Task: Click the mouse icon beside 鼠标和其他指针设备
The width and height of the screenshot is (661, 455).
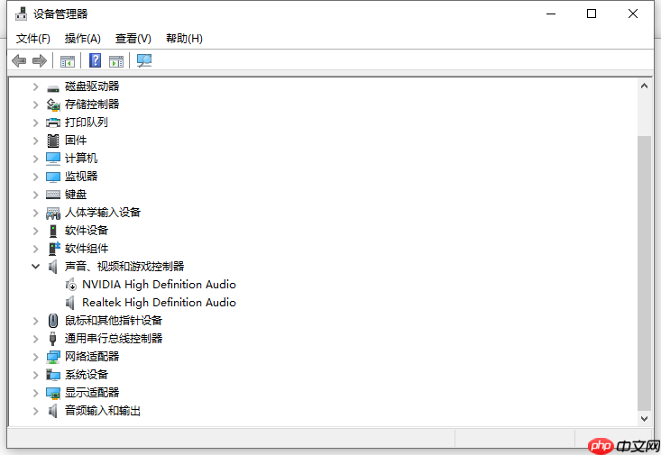Action: click(53, 321)
